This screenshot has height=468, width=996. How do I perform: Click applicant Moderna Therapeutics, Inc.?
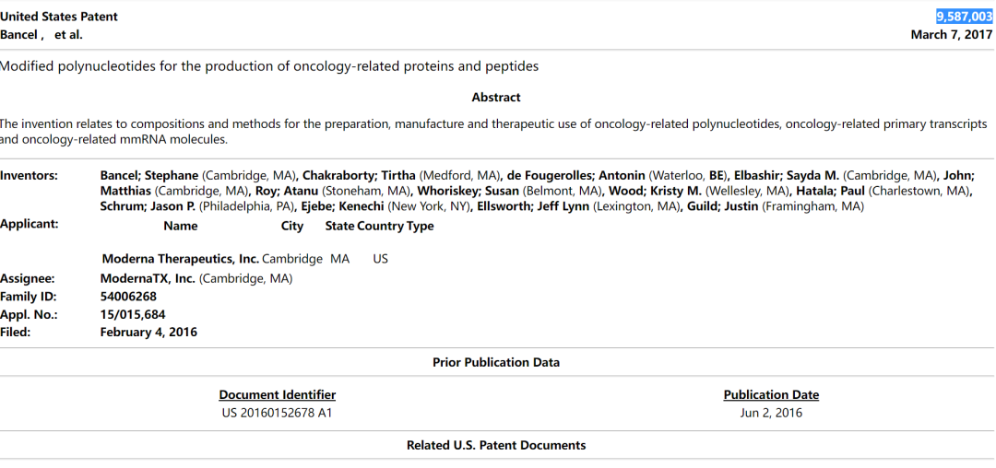pos(180,259)
